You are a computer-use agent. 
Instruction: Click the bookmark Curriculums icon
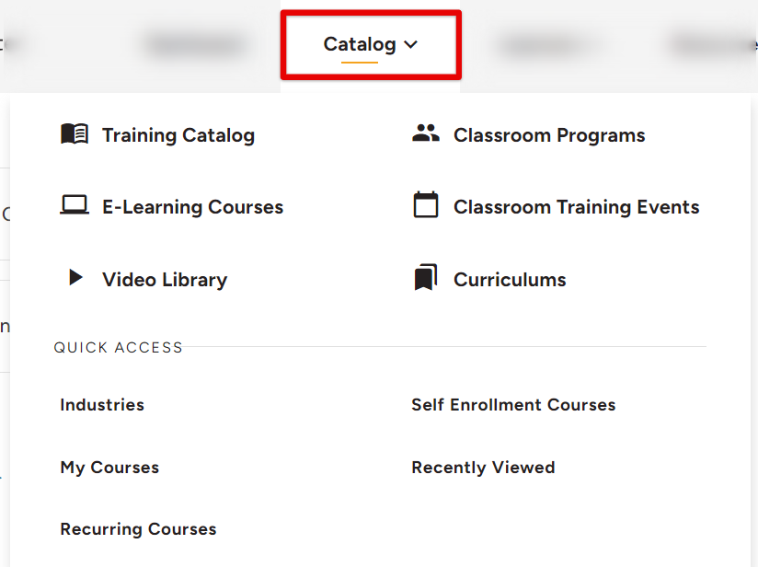tap(425, 278)
